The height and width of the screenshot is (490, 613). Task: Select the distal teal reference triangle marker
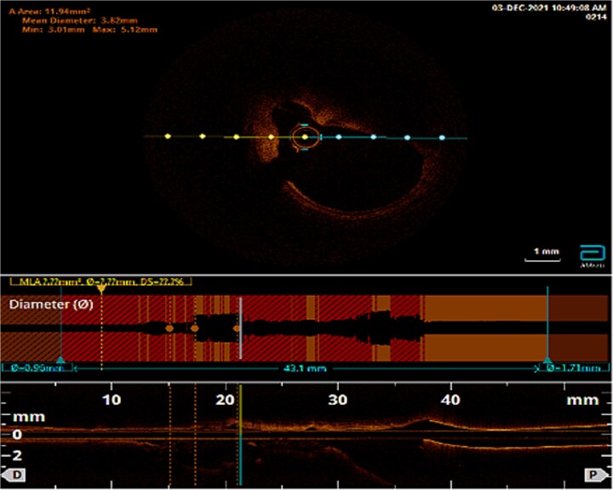pos(60,360)
